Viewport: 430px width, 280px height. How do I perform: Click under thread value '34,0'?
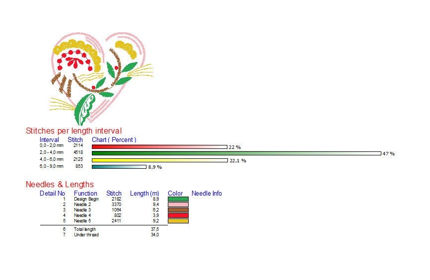point(155,235)
